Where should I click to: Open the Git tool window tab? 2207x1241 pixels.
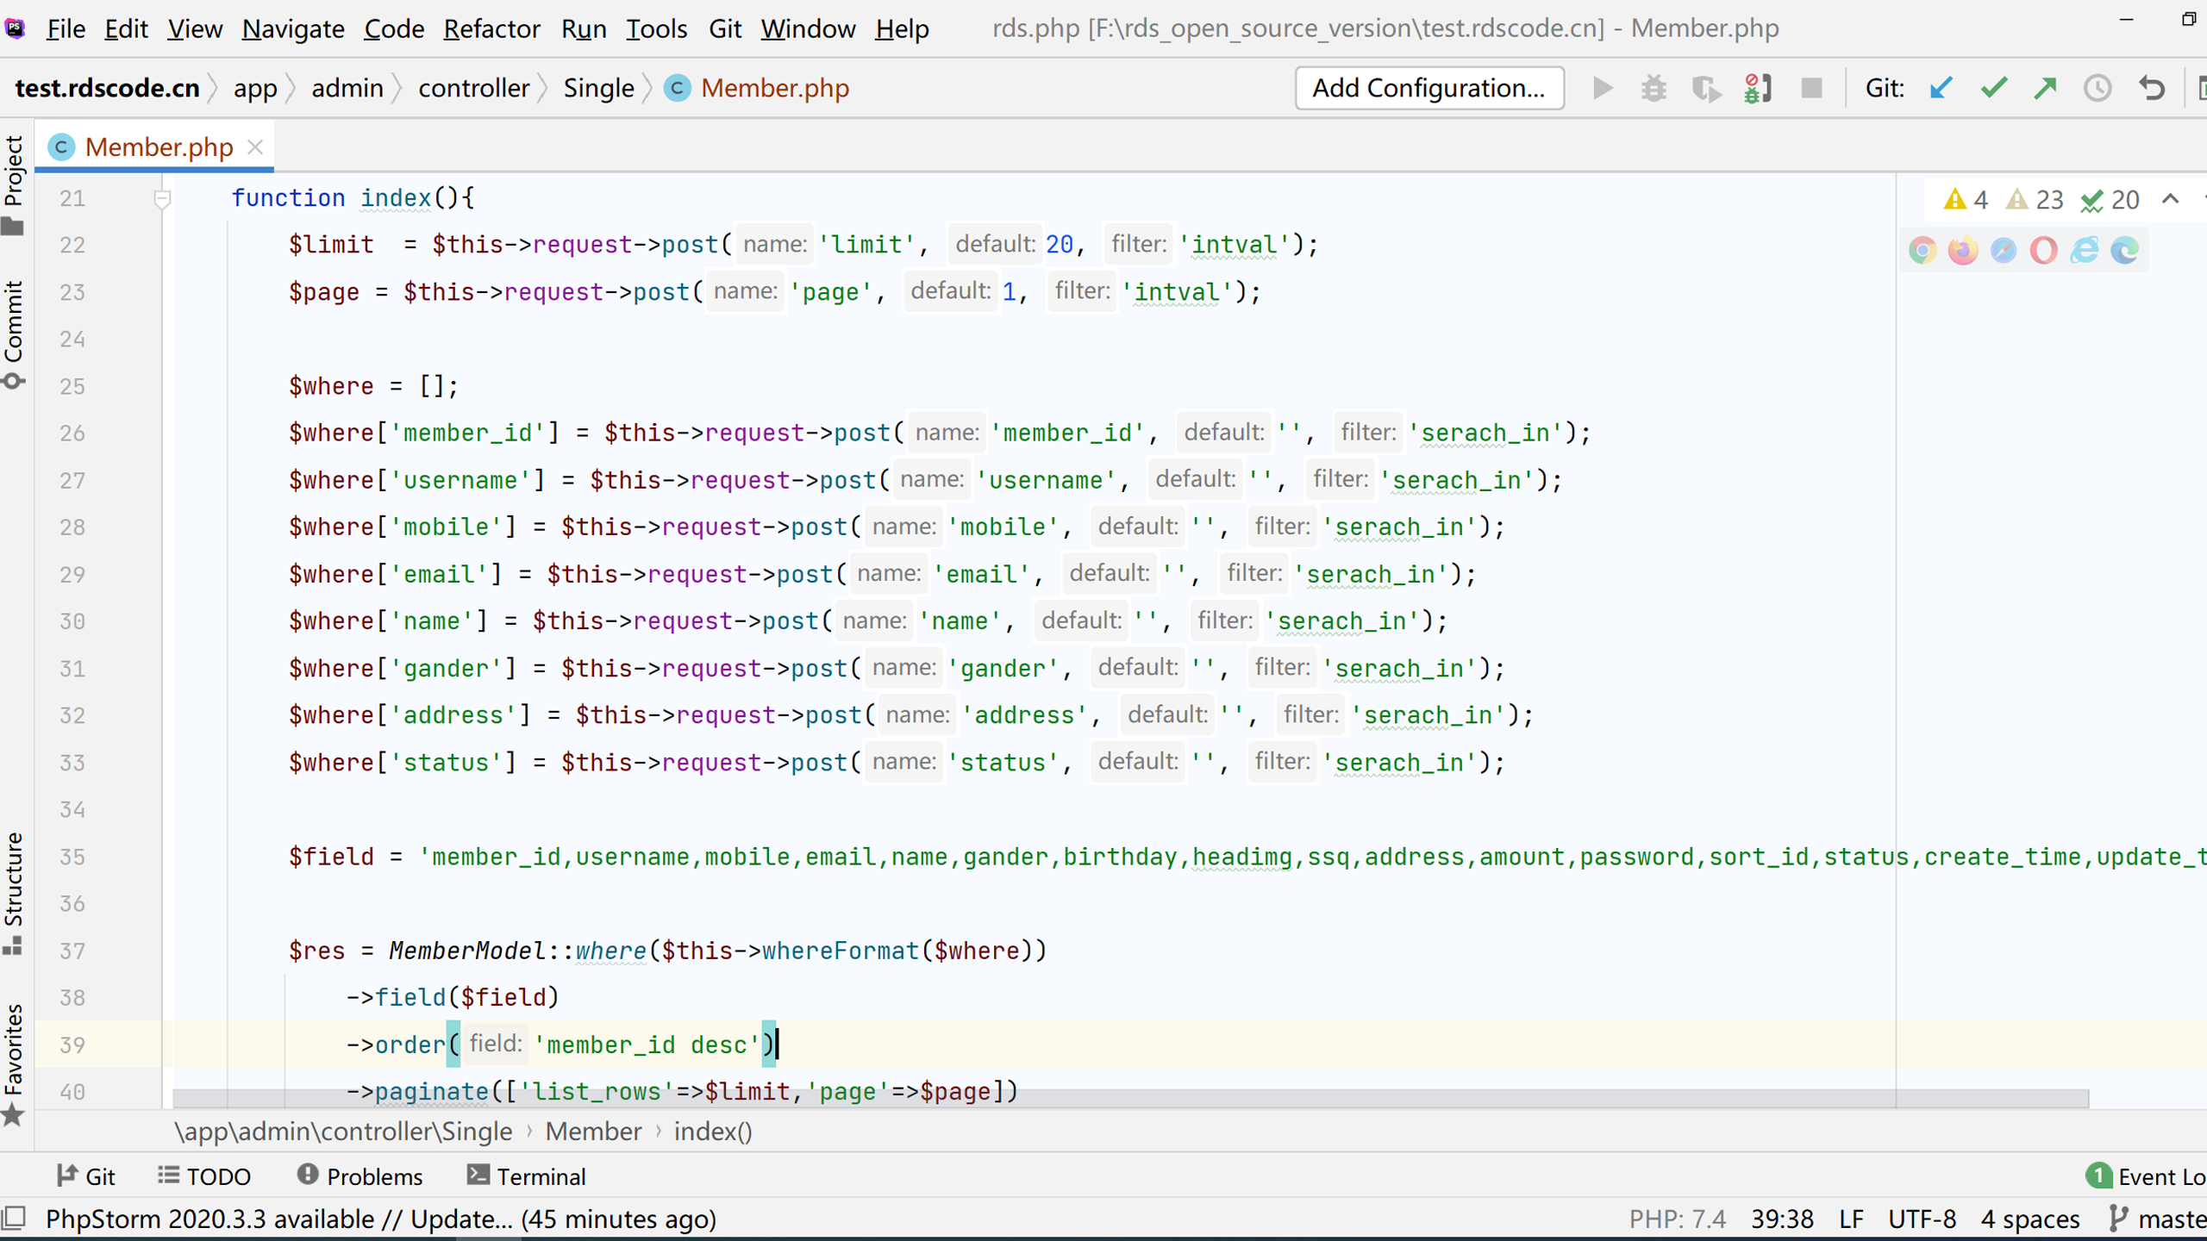[x=85, y=1176]
